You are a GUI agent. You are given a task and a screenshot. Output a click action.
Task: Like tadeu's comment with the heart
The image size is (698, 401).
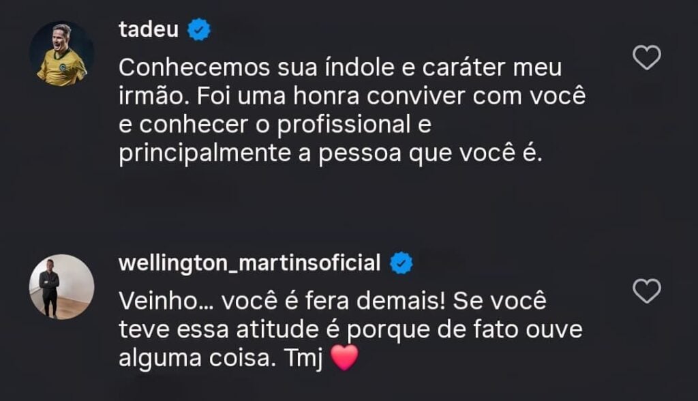click(x=647, y=58)
